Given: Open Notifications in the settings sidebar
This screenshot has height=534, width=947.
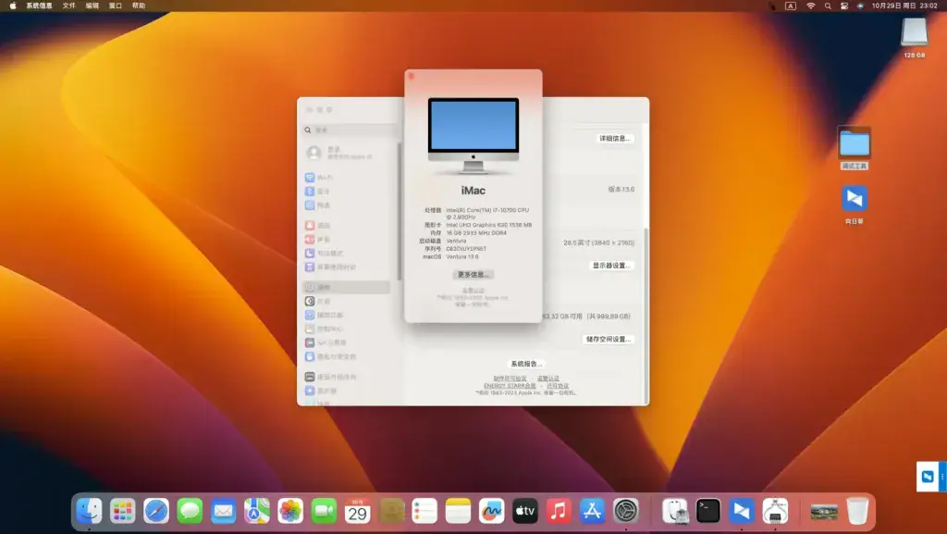Looking at the screenshot, I should 346,225.
